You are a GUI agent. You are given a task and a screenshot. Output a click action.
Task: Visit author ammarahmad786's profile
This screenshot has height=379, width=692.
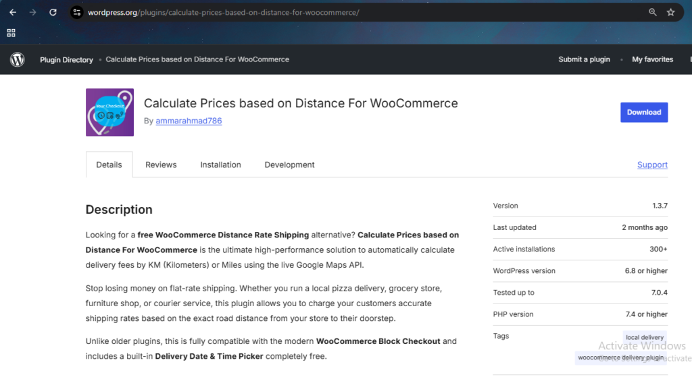click(x=189, y=121)
